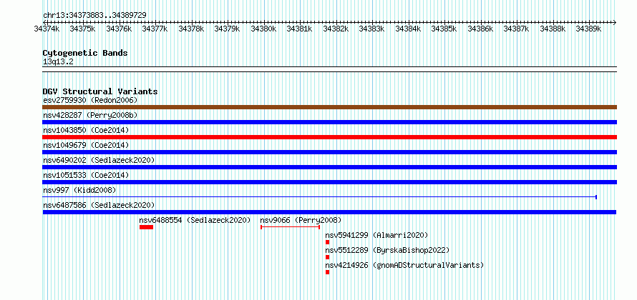637x300 pixels.
Task: Click the 34379k ruler tick label
Action: click(x=227, y=29)
